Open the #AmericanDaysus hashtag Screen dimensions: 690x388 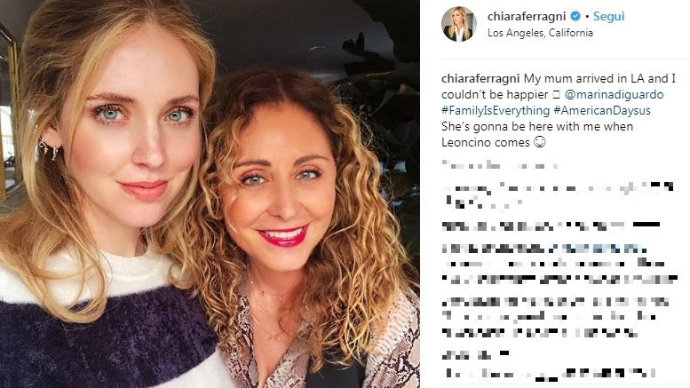tap(602, 110)
